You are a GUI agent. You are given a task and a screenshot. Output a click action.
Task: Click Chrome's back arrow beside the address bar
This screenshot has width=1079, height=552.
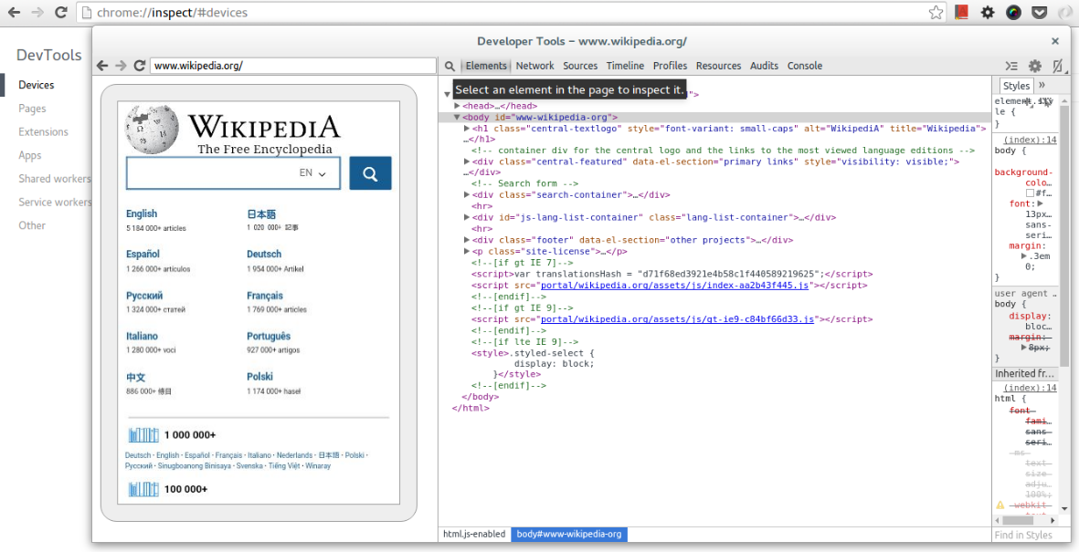[x=15, y=13]
